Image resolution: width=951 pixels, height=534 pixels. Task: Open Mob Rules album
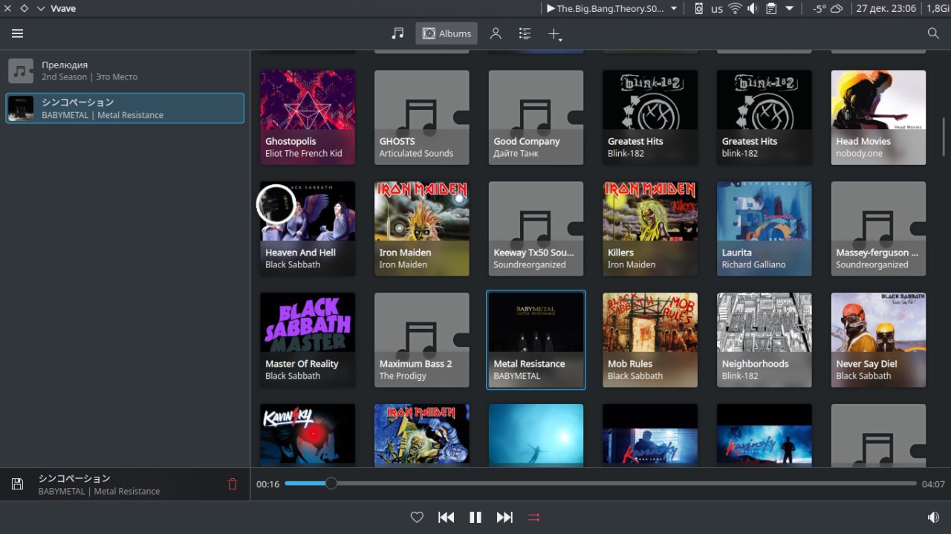tap(650, 340)
